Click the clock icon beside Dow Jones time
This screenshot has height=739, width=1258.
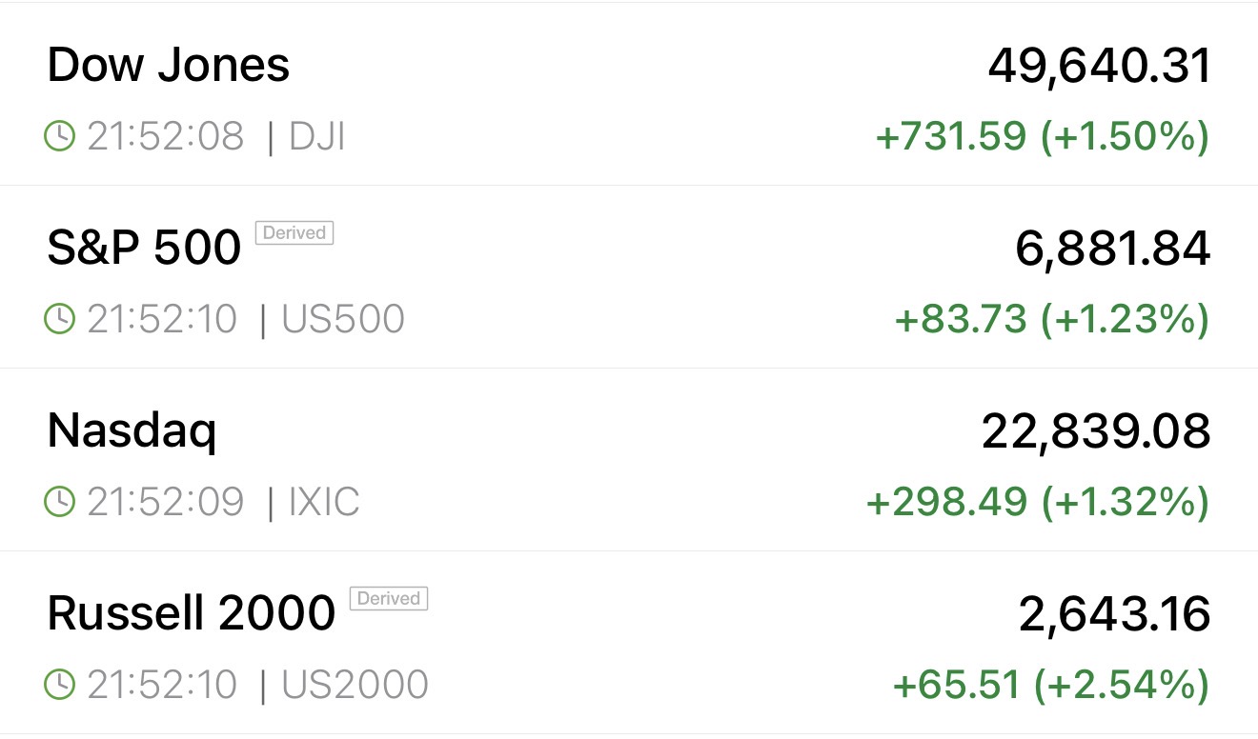coord(59,137)
